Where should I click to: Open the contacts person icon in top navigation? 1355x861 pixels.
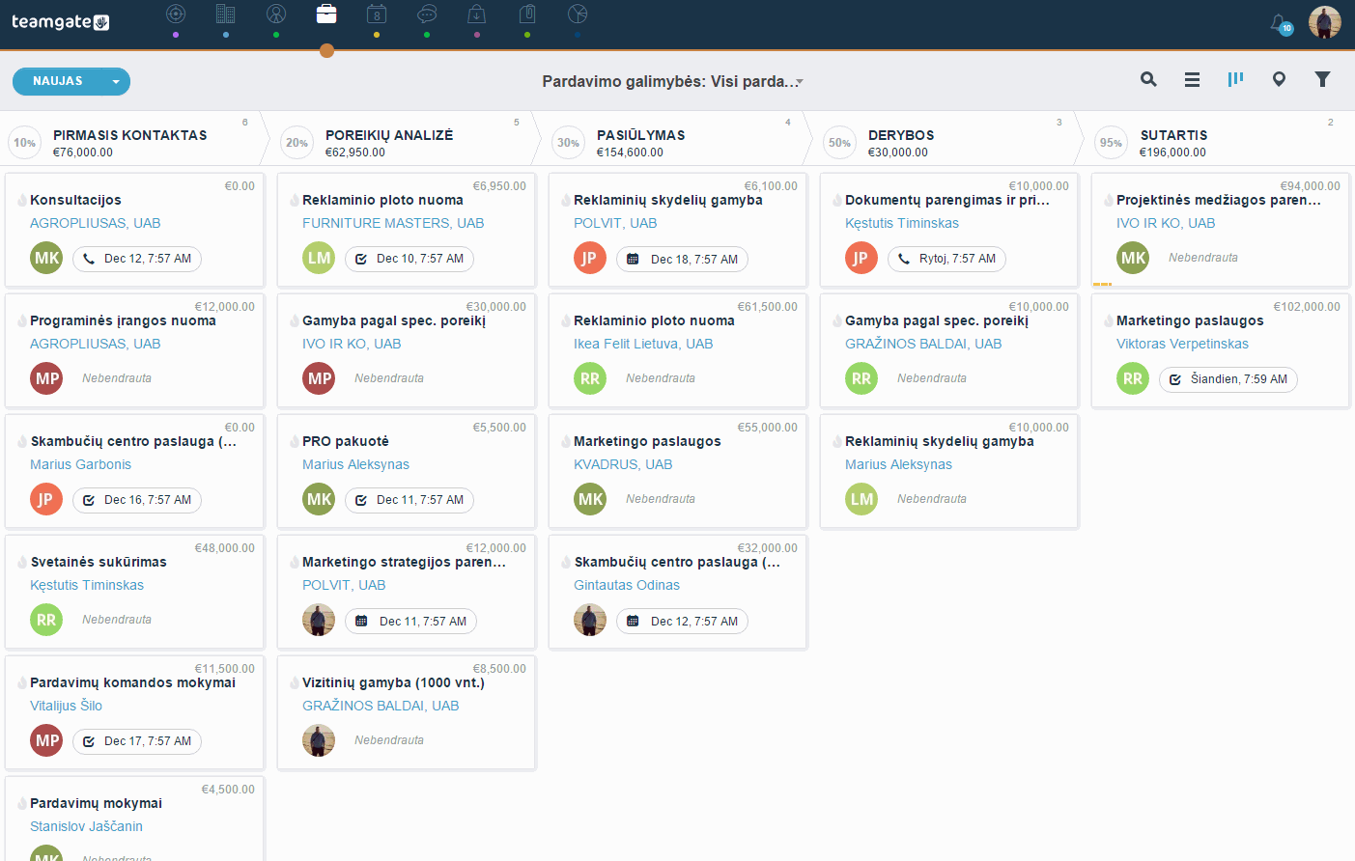[276, 14]
